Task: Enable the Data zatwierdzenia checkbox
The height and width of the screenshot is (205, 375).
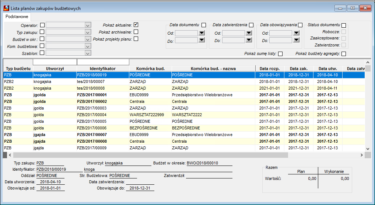Action: [x=251, y=25]
